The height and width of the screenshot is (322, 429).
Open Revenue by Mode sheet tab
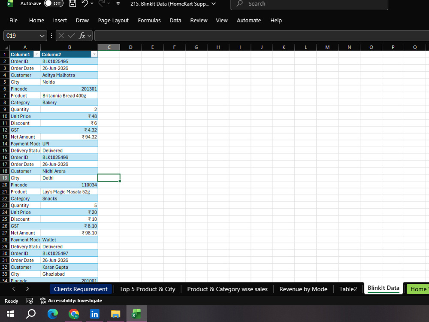[303, 289]
